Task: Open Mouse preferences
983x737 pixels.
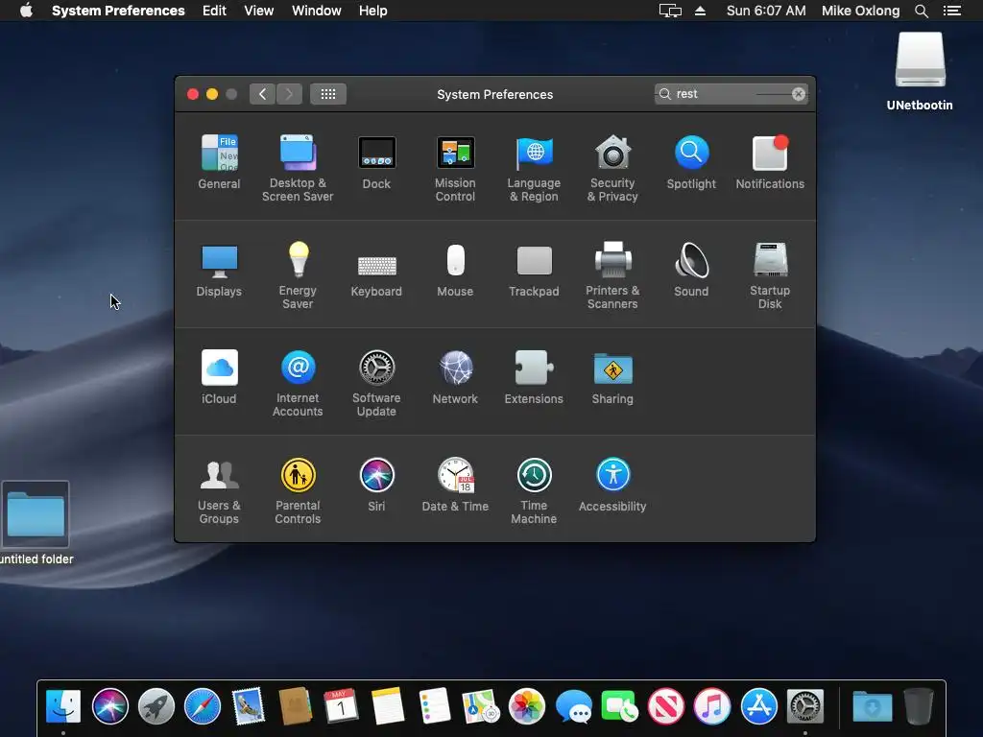Action: [x=455, y=270]
